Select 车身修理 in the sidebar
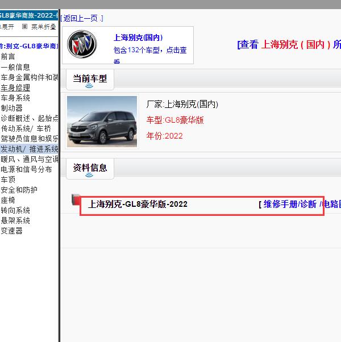This screenshot has width=341, height=342. point(15,87)
